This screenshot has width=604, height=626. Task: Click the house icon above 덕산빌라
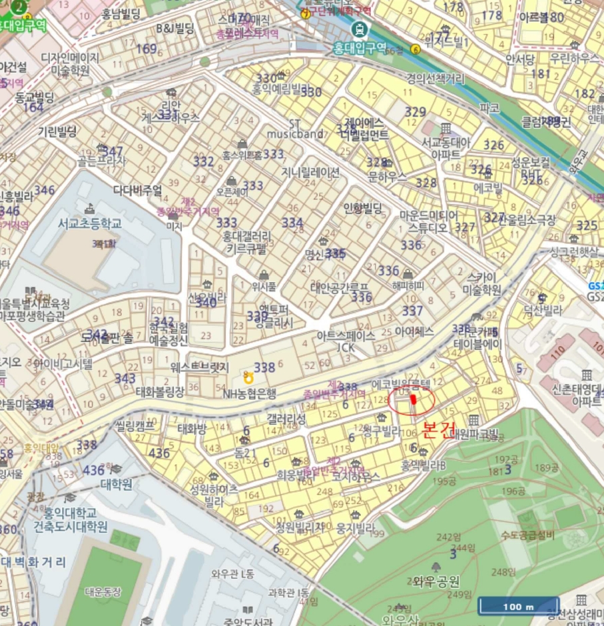[542, 298]
